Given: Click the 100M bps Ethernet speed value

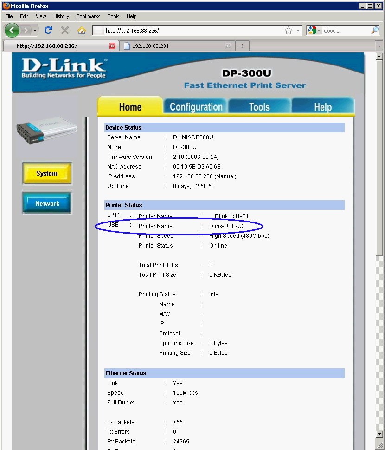Looking at the screenshot, I should click(x=185, y=392).
